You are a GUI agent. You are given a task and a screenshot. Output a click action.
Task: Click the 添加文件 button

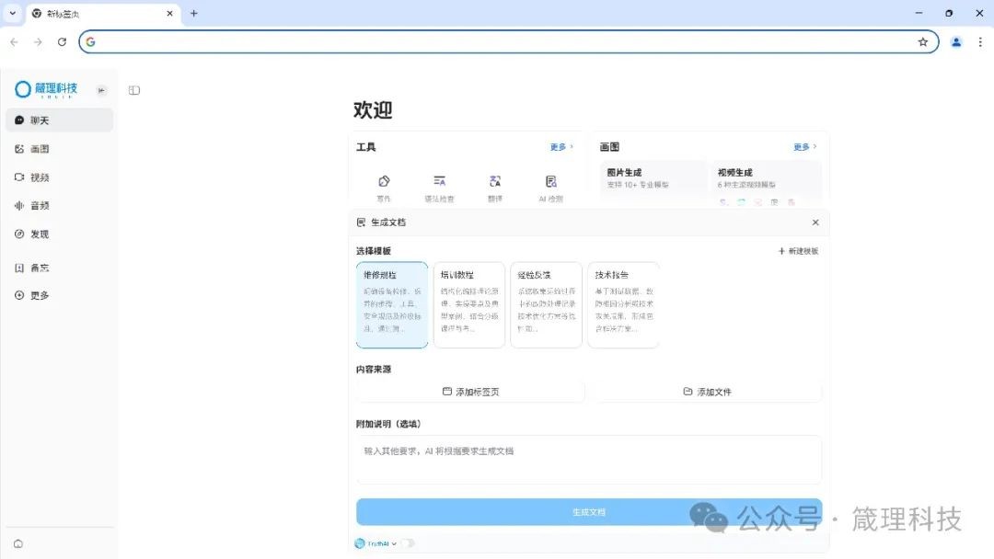pyautogui.click(x=707, y=392)
